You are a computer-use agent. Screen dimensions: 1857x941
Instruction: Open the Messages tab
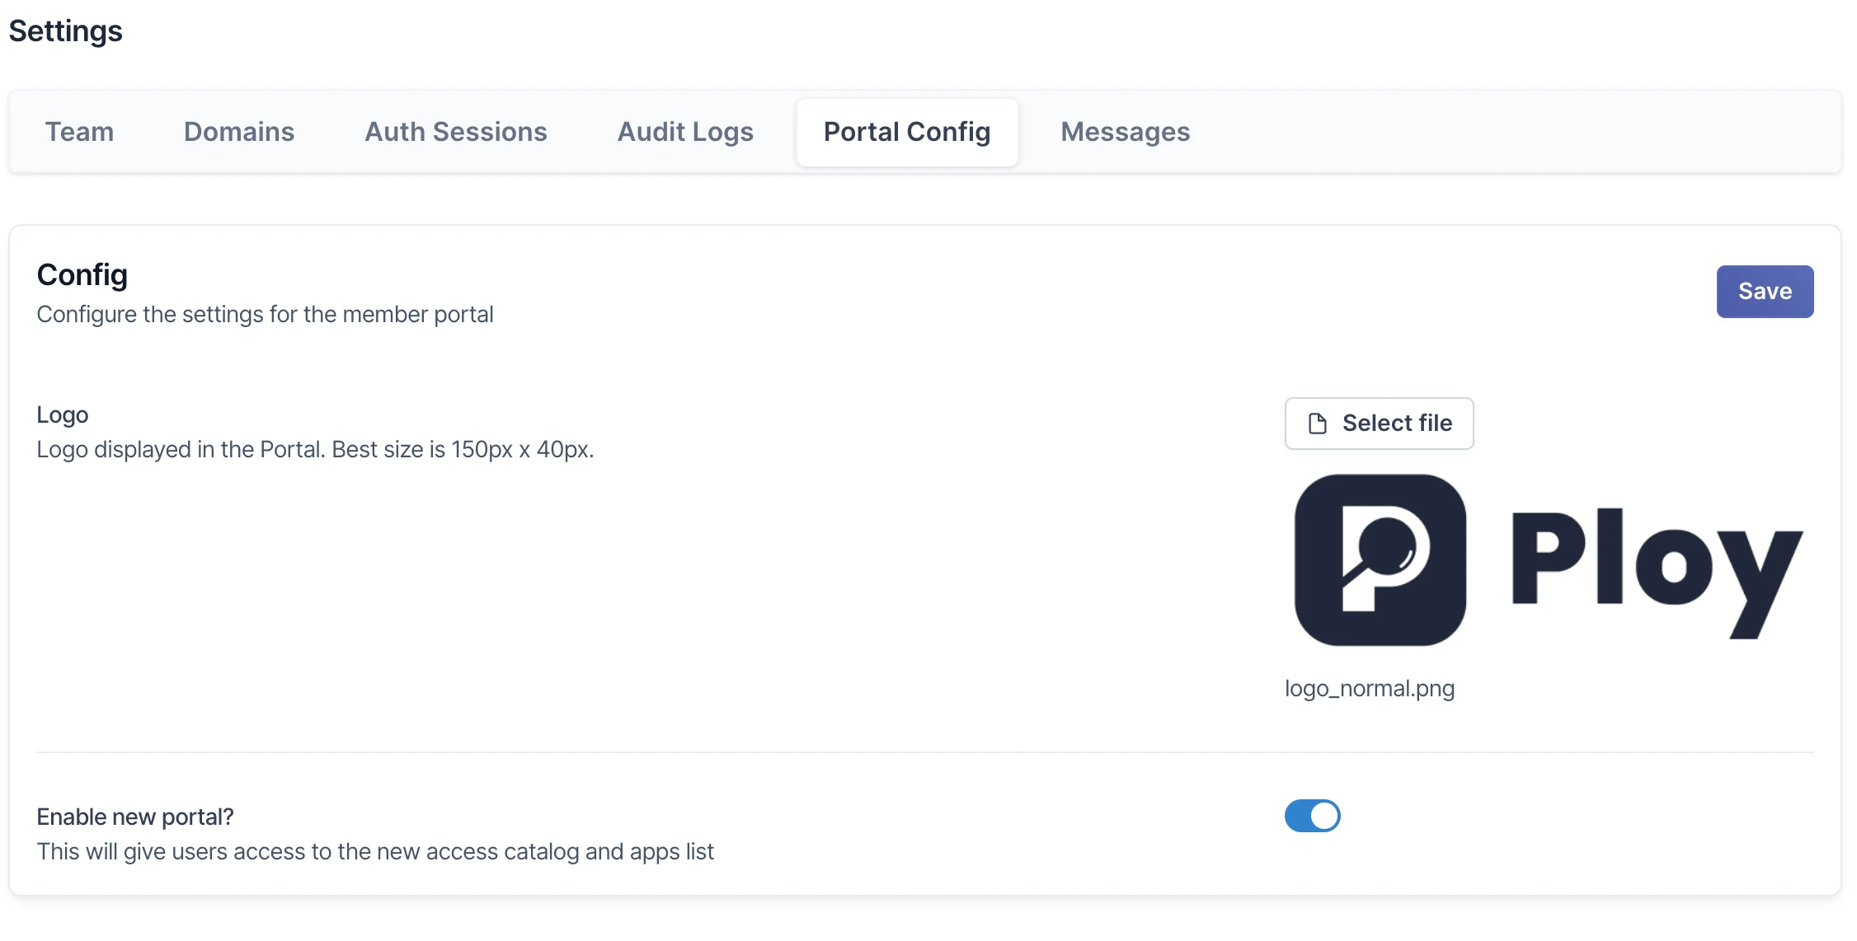coord(1125,132)
